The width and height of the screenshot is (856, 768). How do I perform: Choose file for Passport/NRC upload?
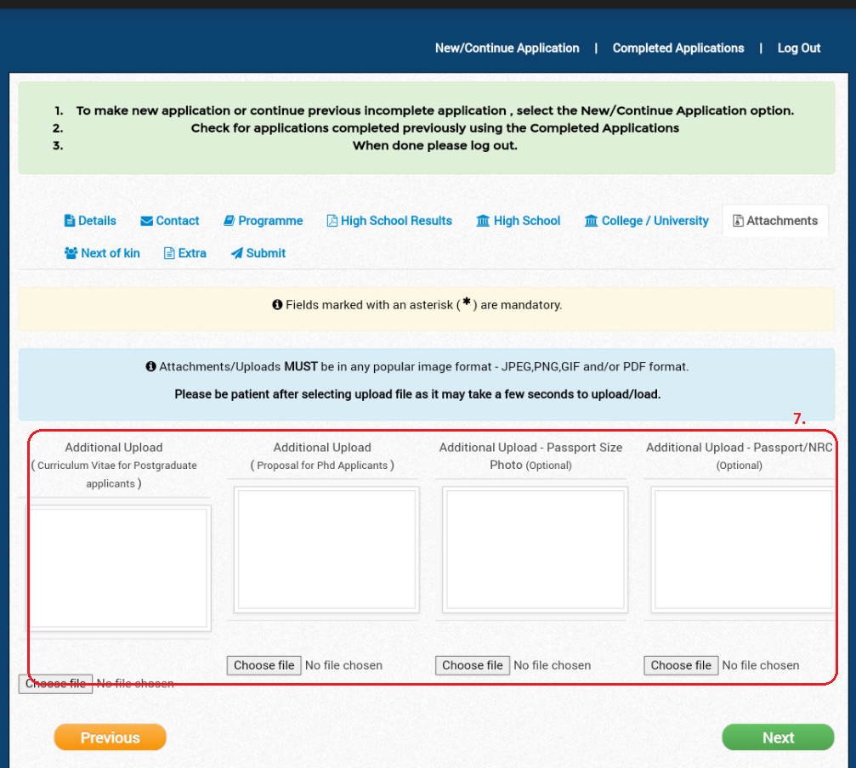pos(681,665)
